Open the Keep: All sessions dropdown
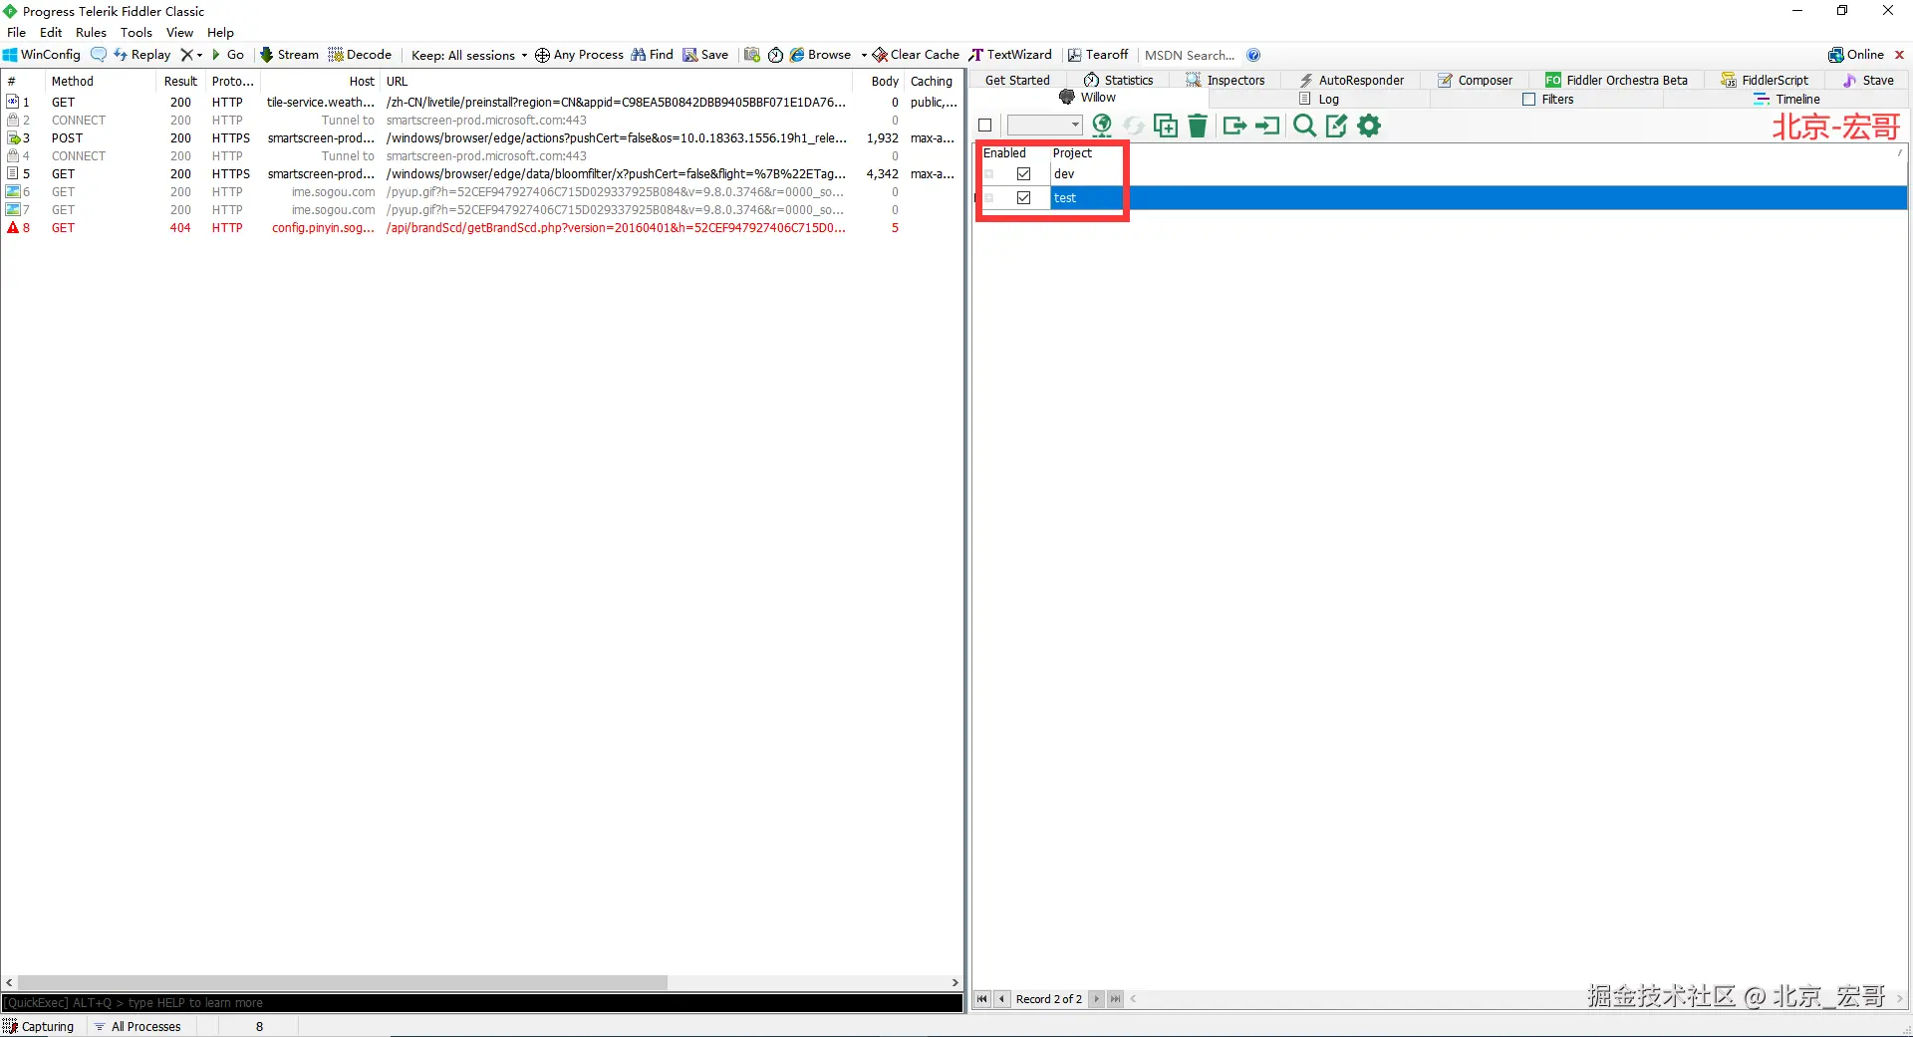 pyautogui.click(x=469, y=55)
